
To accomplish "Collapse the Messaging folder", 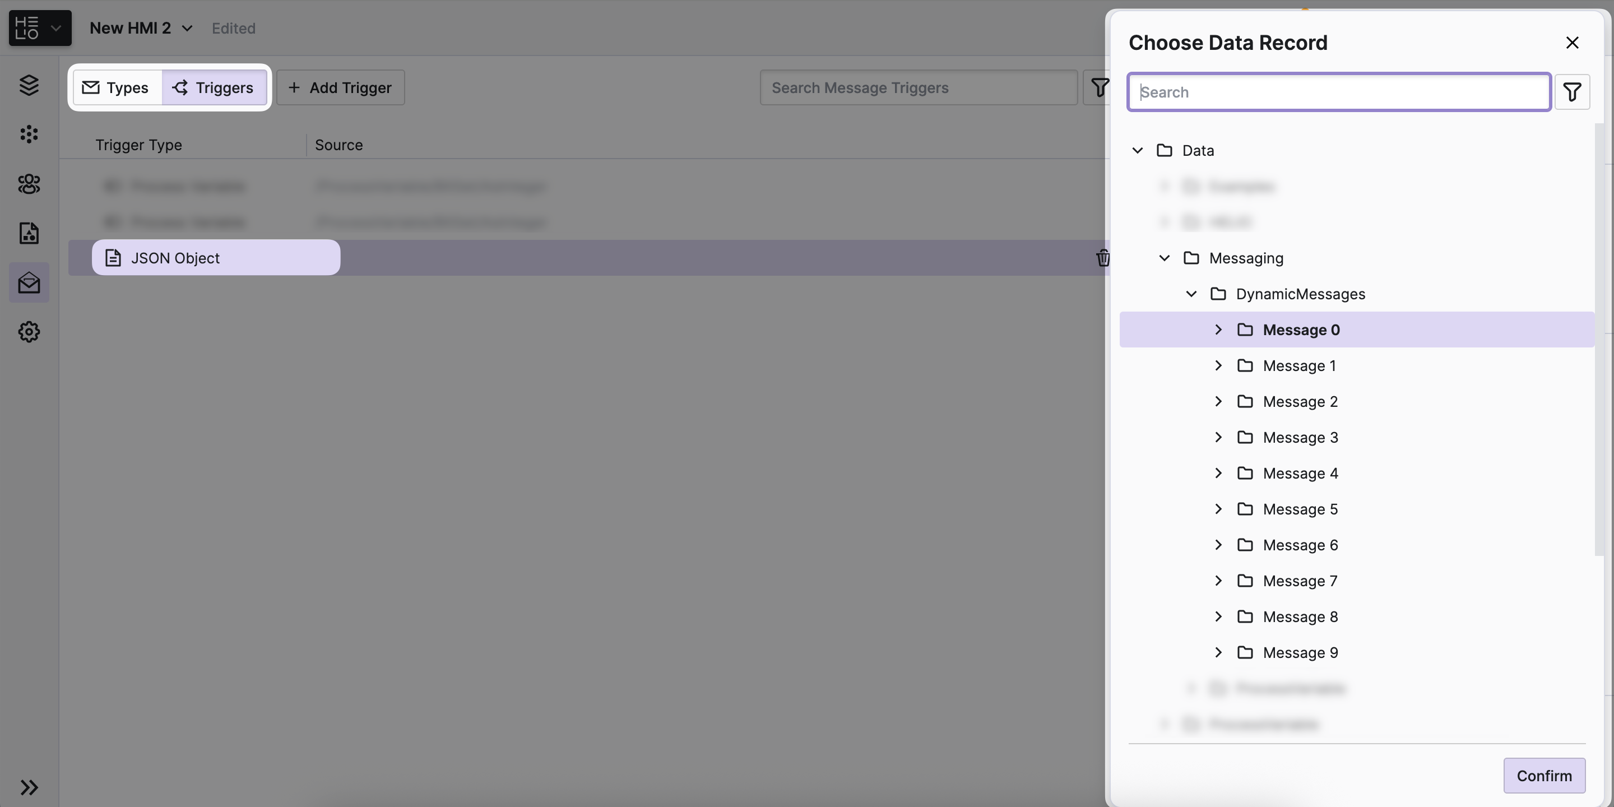I will click(x=1164, y=258).
